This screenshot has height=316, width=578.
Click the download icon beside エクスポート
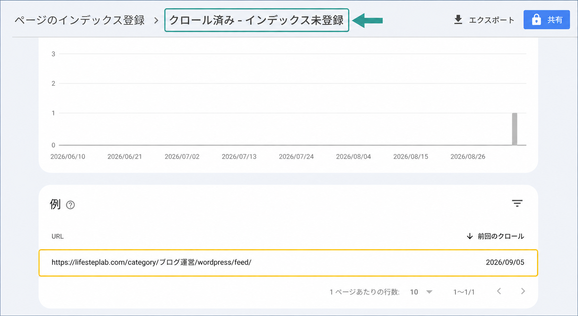tap(458, 20)
